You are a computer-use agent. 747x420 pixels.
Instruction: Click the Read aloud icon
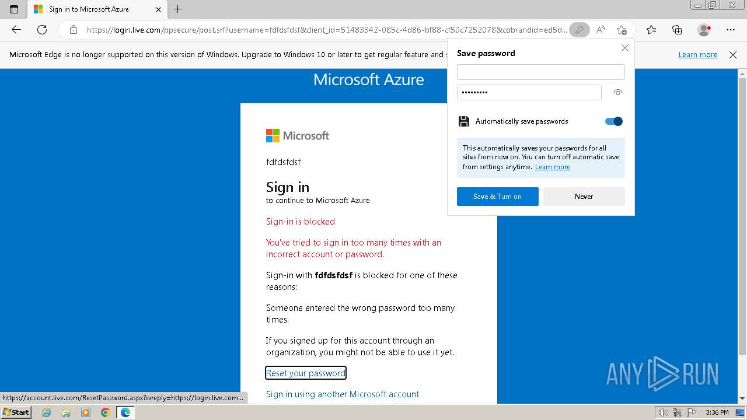(x=601, y=30)
